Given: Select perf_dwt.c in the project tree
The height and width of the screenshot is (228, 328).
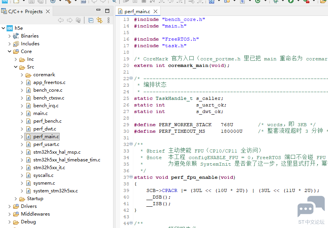Looking at the screenshot, I should (x=45, y=129).
